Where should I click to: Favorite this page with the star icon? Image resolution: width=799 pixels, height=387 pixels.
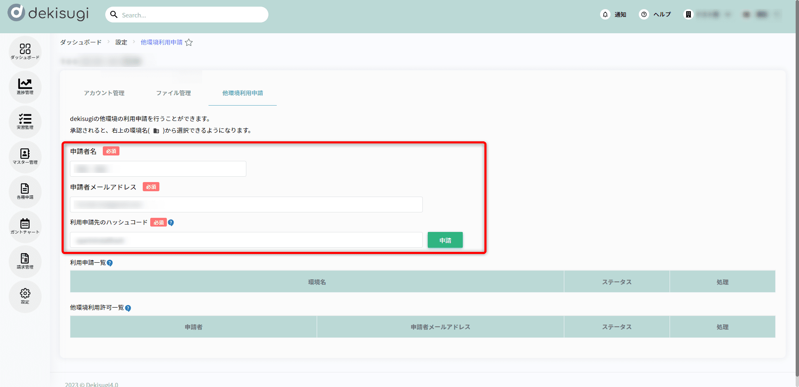[189, 42]
